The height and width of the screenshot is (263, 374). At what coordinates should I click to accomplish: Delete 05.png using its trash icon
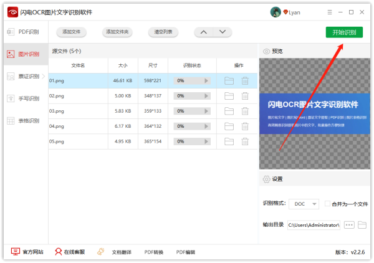245,141
